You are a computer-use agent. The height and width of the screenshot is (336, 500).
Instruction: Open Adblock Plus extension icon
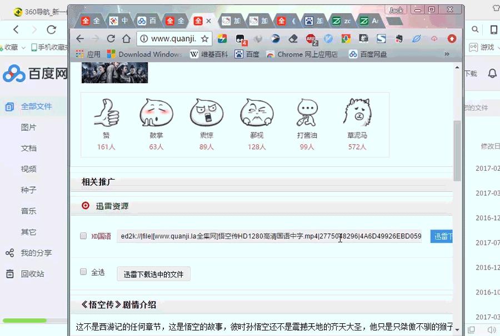311,39
